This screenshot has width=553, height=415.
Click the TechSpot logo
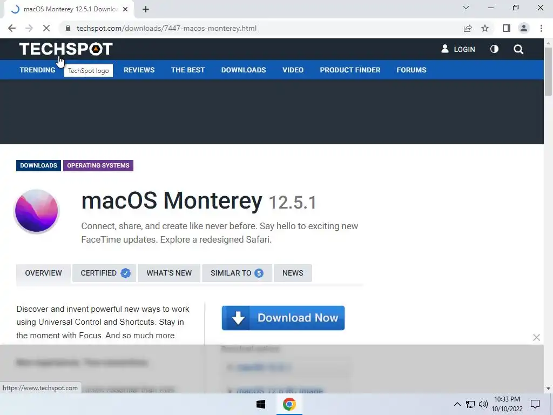pos(66,49)
